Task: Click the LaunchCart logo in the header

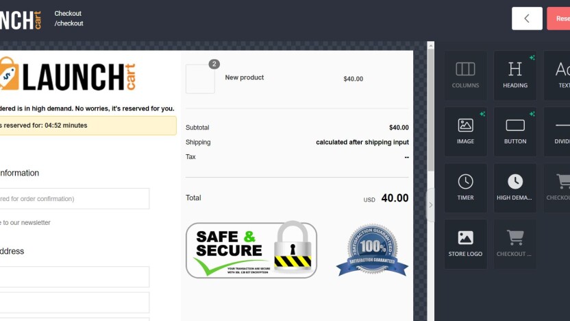Action: point(21,20)
